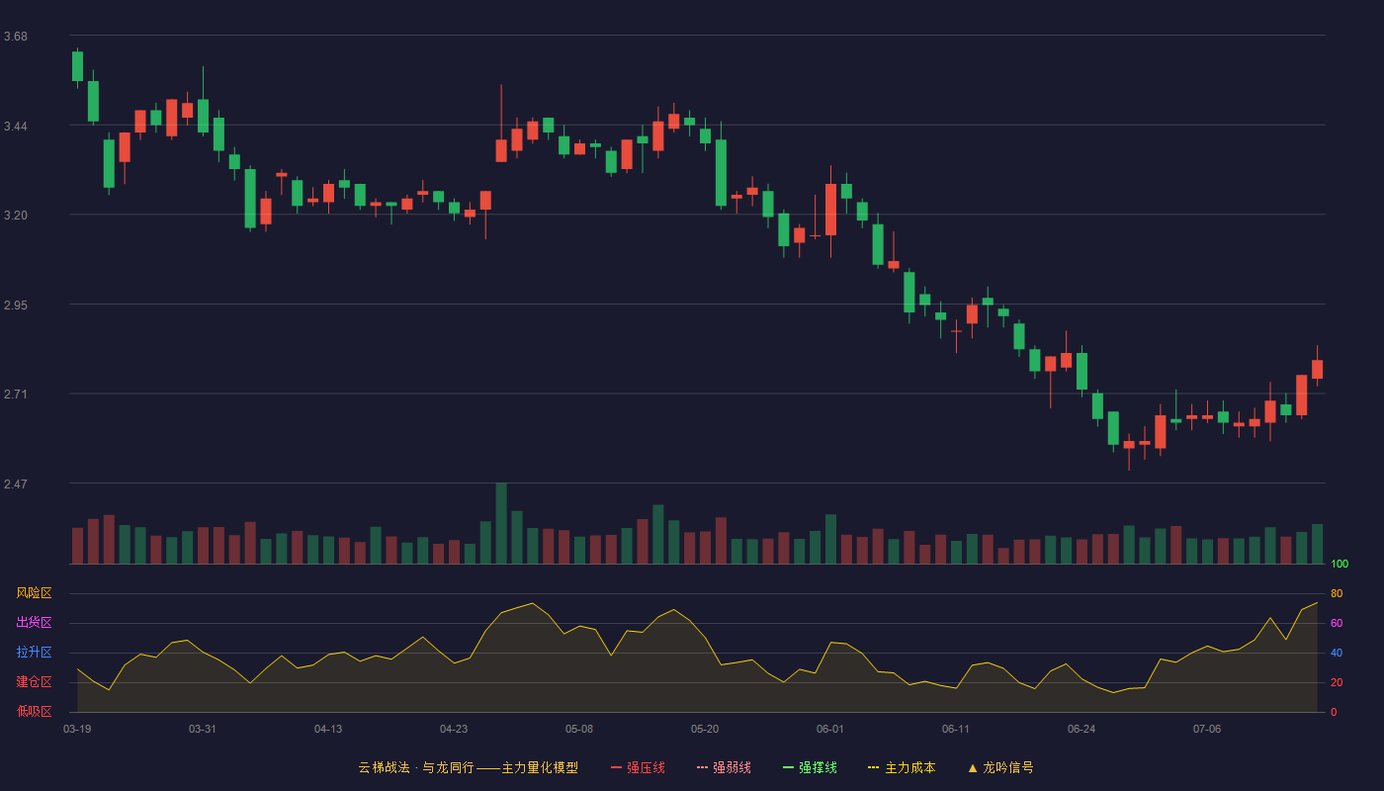This screenshot has width=1384, height=791.
Task: Click the 龙吟信号 triangle legend icon
Action: coord(973,767)
